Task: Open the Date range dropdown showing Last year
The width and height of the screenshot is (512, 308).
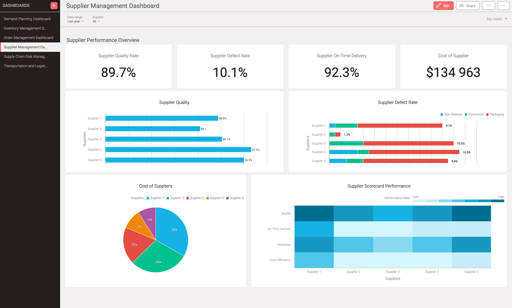Action: click(x=75, y=21)
